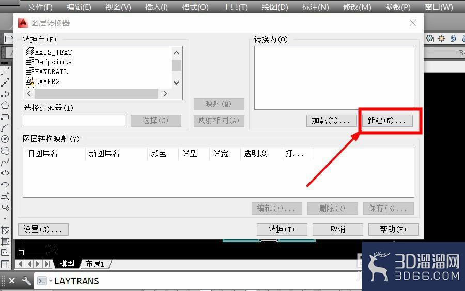The image size is (465, 291).
Task: Switch to the 模型 tab
Action: point(67,264)
